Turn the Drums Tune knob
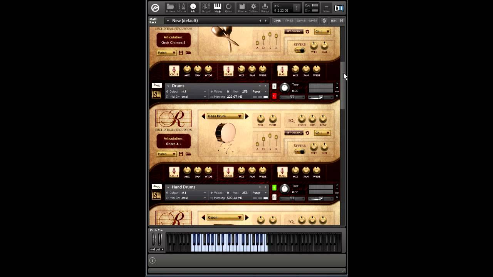This screenshot has width=493, height=277. click(x=285, y=87)
